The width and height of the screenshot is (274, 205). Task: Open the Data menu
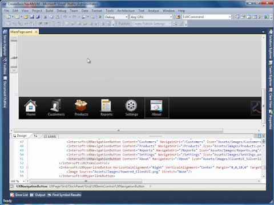click(84, 11)
